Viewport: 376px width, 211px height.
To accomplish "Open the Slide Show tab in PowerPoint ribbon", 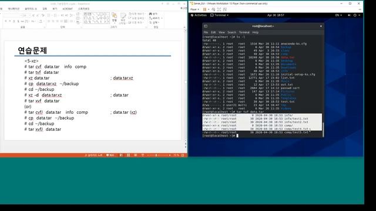I will click(31, 9).
